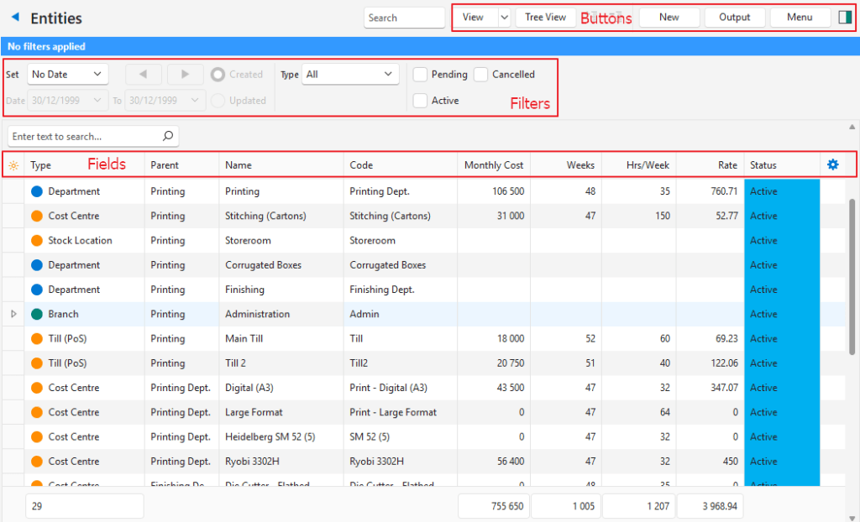860x522 pixels.
Task: Click the scroll up arrow above the grid
Action: (x=852, y=128)
